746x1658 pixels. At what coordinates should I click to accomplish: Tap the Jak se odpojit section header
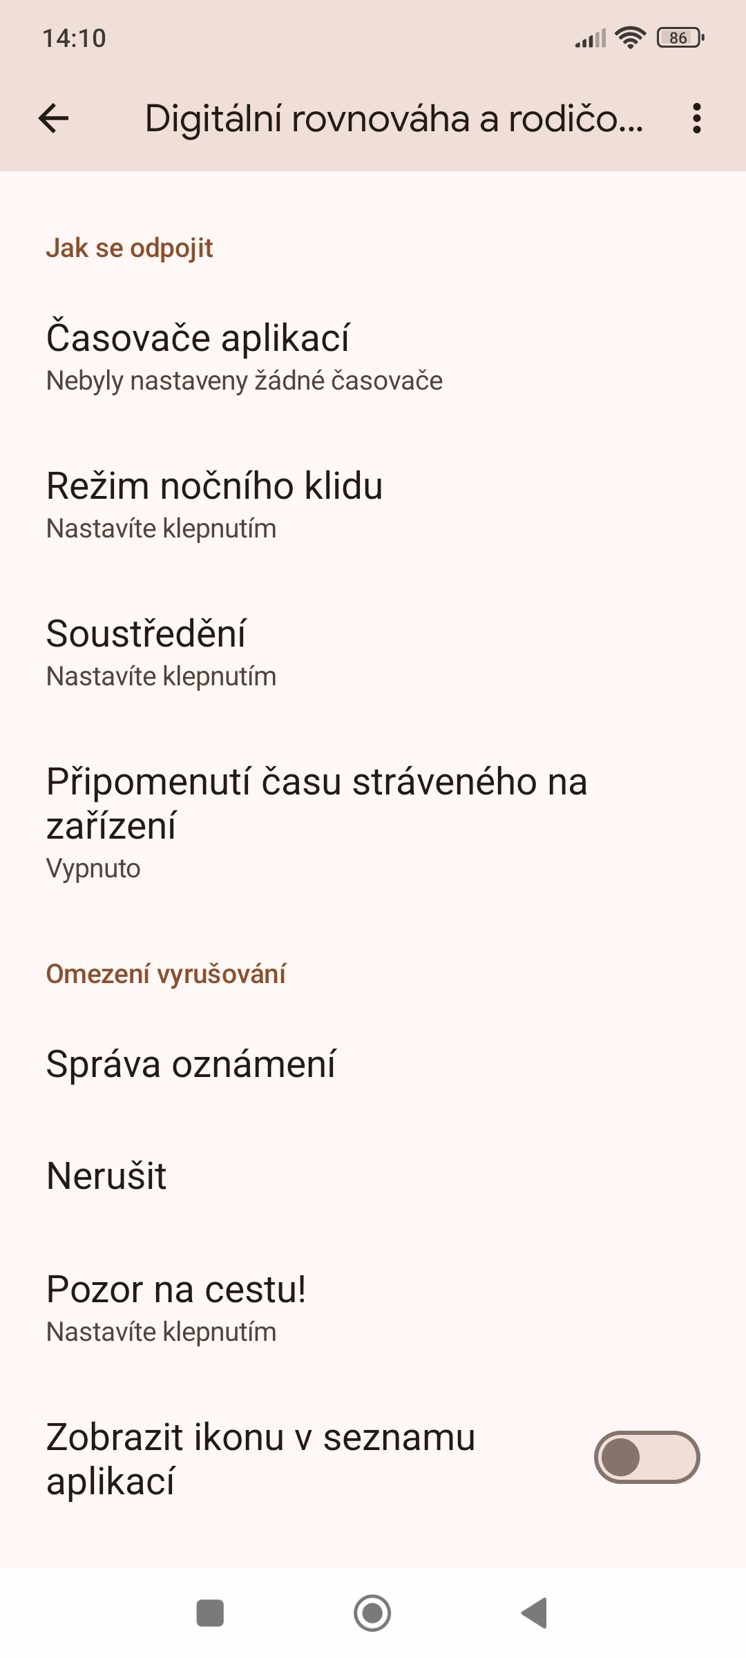(x=129, y=248)
